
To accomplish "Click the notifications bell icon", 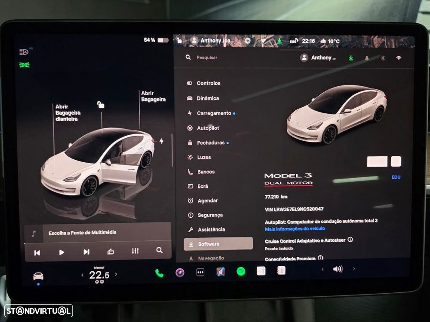I will pyautogui.click(x=367, y=58).
